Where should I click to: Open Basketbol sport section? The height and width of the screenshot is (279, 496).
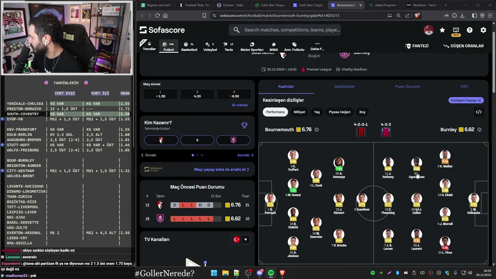pos(189,46)
